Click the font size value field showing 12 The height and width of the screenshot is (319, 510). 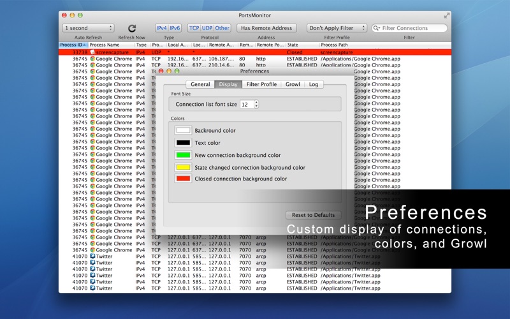247,104
